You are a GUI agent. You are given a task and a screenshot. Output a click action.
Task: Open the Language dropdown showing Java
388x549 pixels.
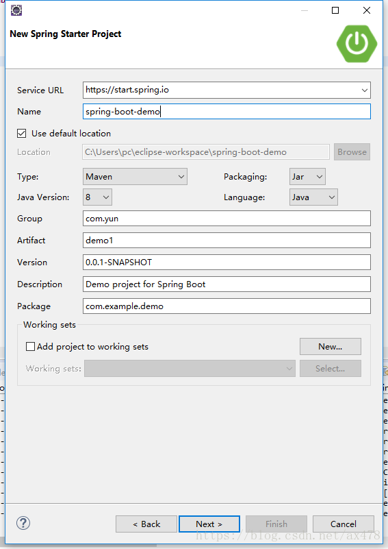point(313,197)
